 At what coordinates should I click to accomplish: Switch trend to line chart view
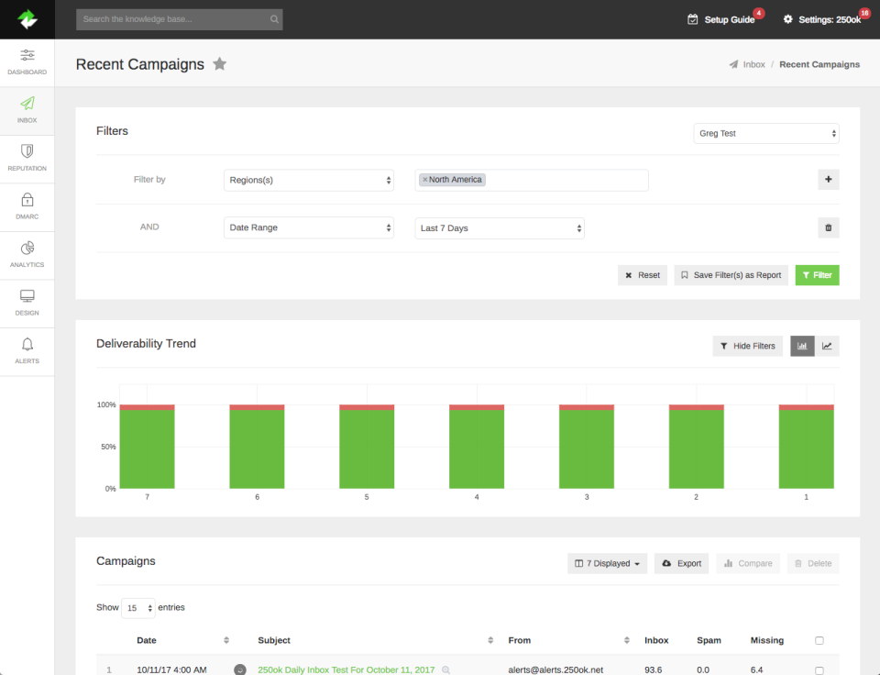(827, 346)
